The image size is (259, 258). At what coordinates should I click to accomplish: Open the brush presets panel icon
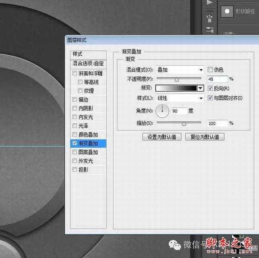point(210,17)
